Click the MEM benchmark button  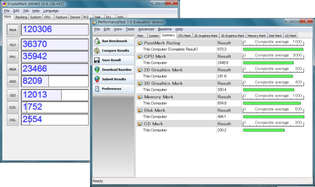pos(13,69)
